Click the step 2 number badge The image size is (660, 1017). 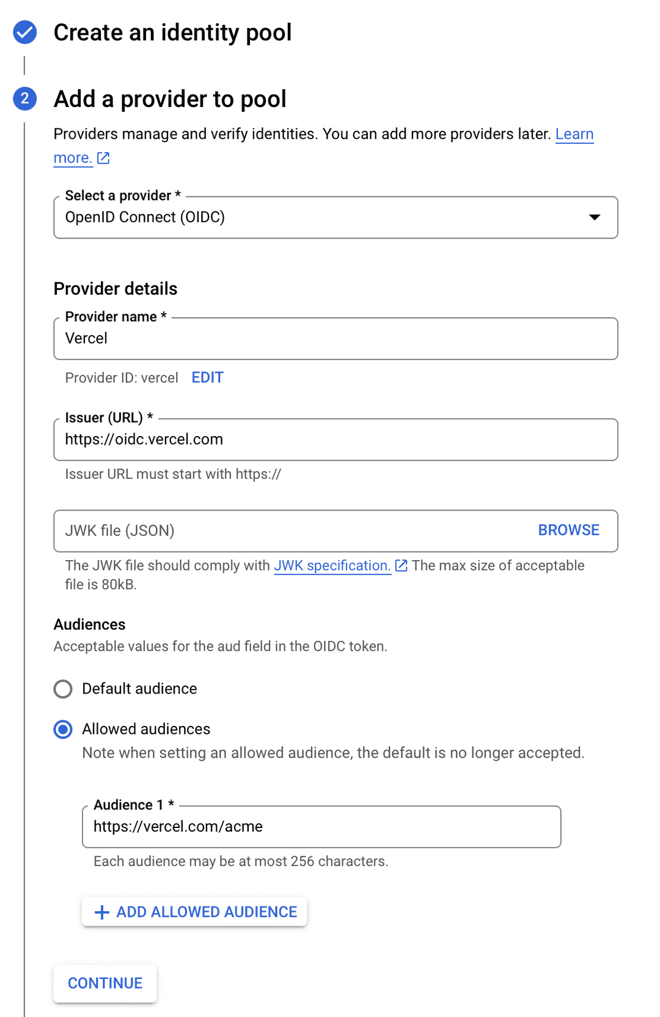coord(25,98)
